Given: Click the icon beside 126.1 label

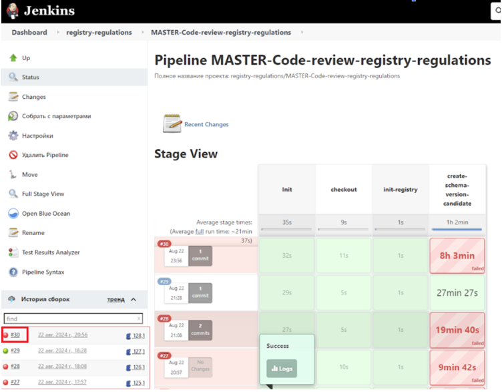Looking at the screenshot, I should click(128, 367).
